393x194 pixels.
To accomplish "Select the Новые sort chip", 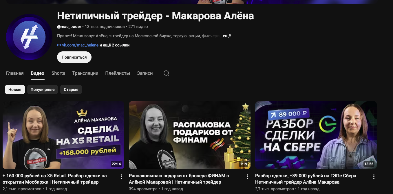I will click(x=15, y=89).
